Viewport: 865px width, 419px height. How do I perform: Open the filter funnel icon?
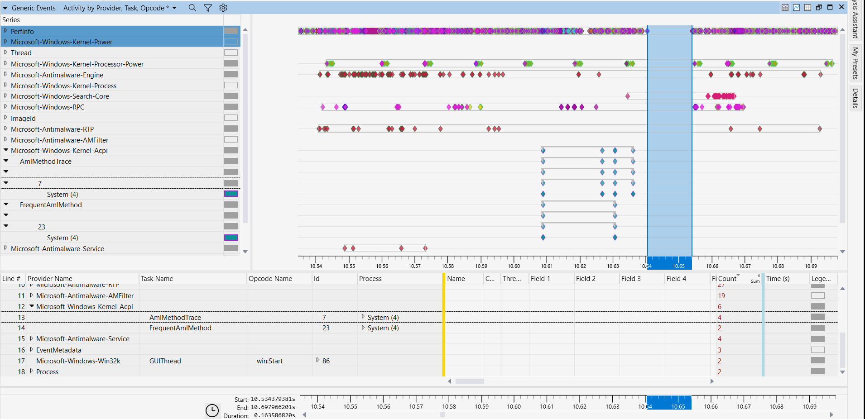(208, 8)
